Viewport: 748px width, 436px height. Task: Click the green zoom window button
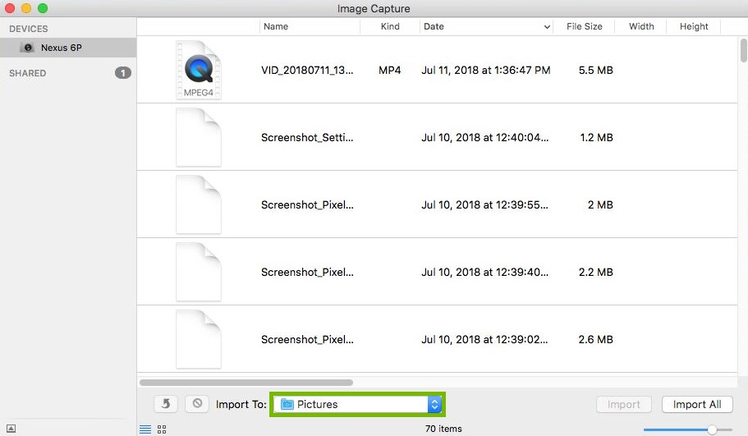[43, 8]
